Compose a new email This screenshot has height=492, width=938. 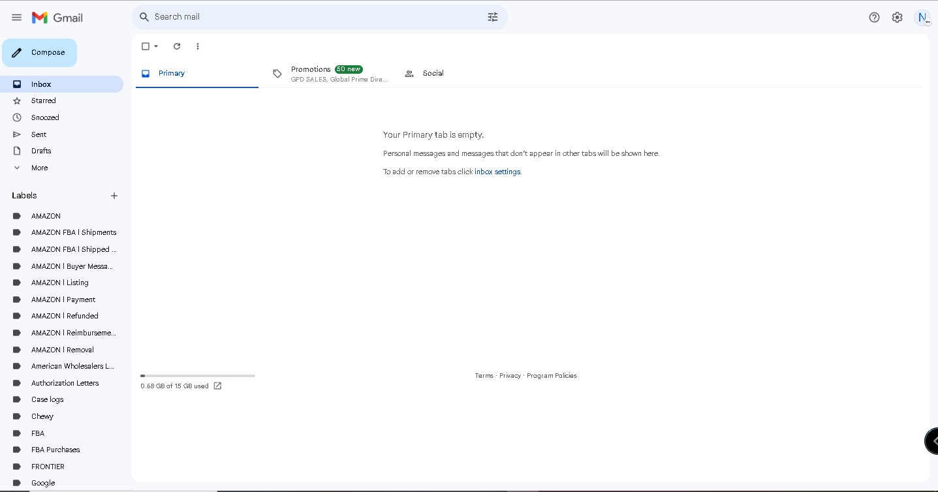(39, 53)
